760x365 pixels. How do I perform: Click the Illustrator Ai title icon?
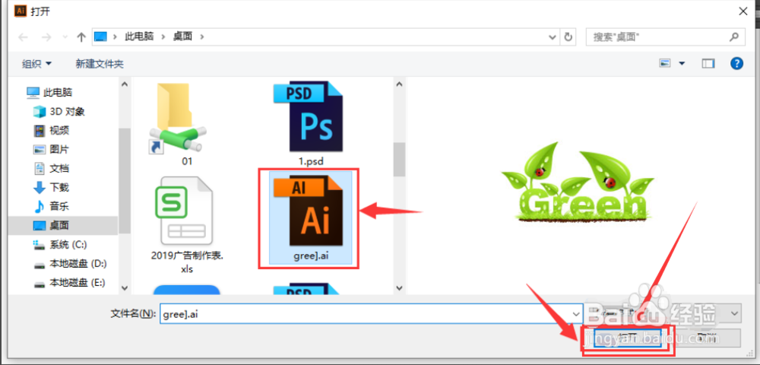(20, 11)
